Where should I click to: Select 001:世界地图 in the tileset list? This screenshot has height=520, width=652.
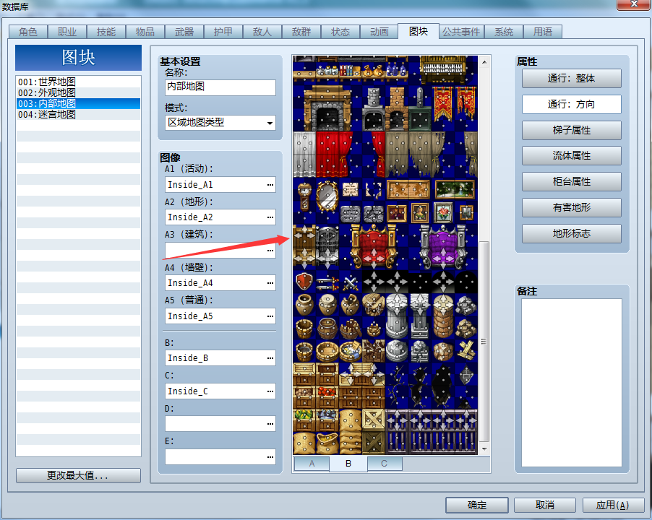(78, 82)
